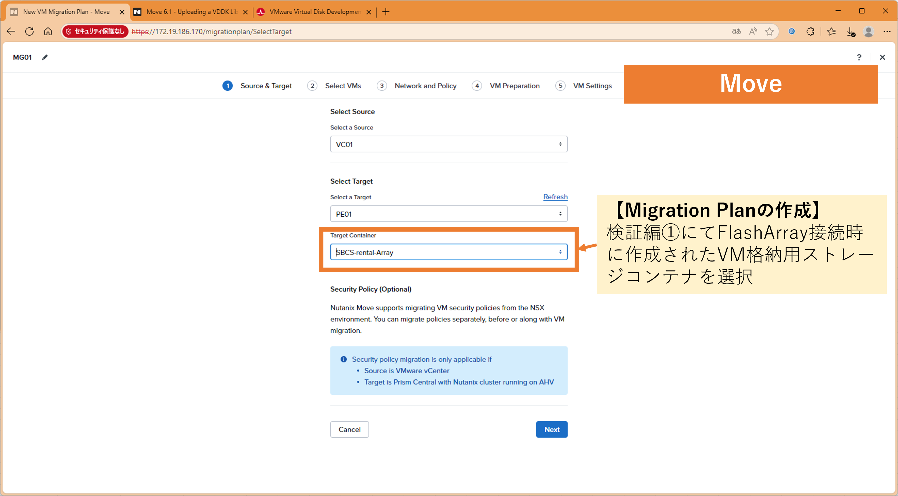Open the browser profile avatar
Image resolution: width=898 pixels, height=496 pixels.
click(x=868, y=31)
